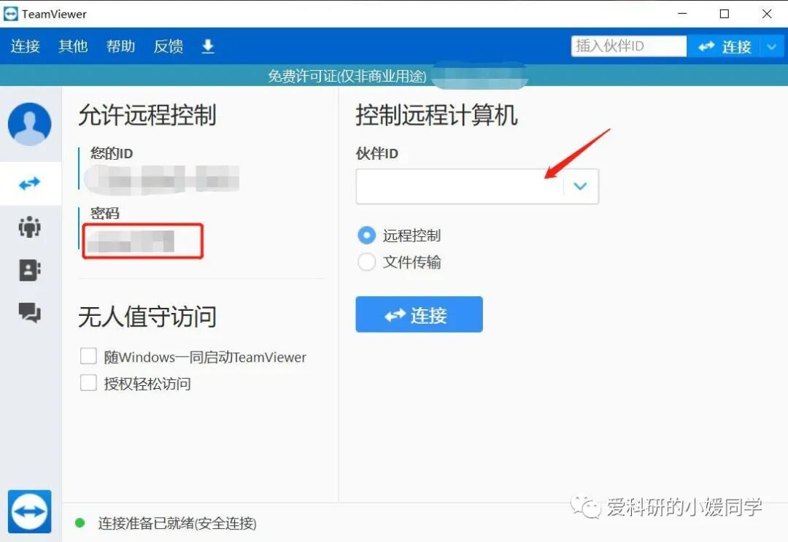The width and height of the screenshot is (788, 542).
Task: Open the meeting people sidebar icon
Action: (30, 227)
